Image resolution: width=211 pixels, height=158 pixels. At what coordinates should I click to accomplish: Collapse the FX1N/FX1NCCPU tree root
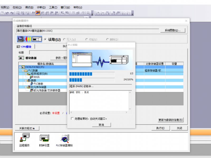coord(20,67)
